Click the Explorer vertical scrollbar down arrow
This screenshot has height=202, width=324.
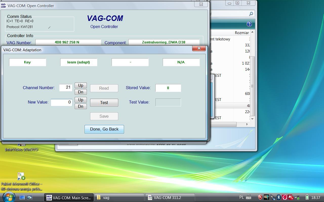tap(252, 119)
